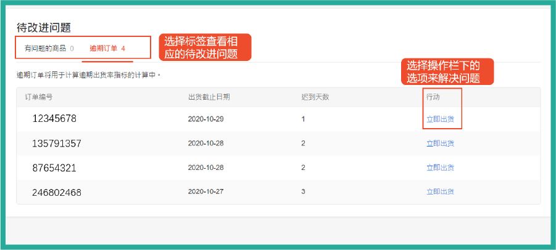Click 立即出货 for order 135791357

pyautogui.click(x=440, y=143)
